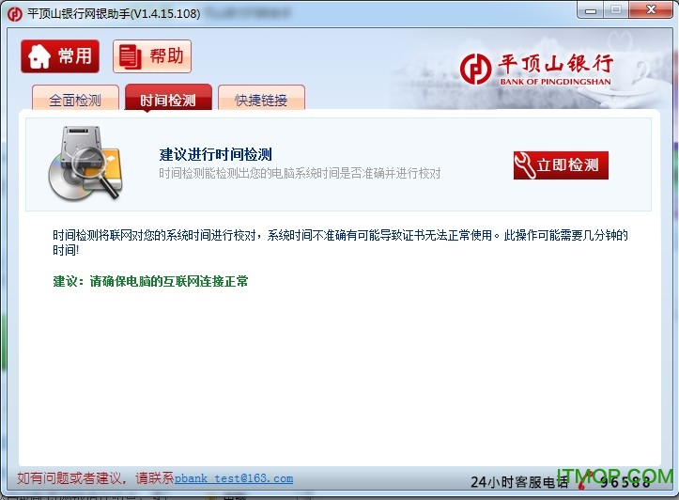
Task: Switch to the 全面检测 tab
Action: tap(75, 98)
